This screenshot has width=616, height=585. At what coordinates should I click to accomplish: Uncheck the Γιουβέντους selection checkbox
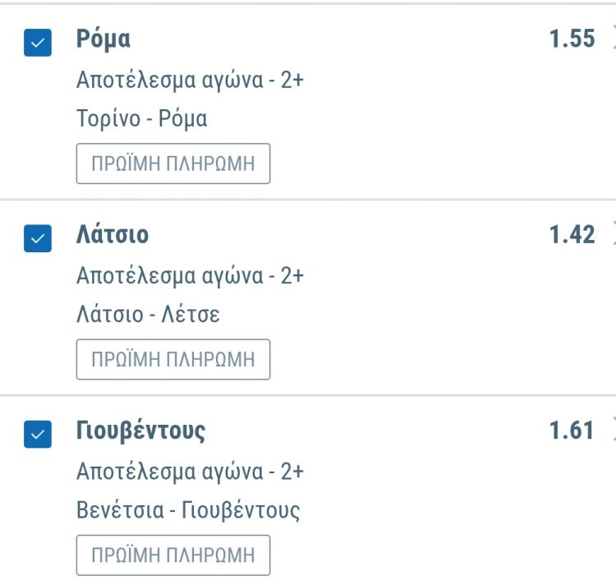tap(38, 434)
